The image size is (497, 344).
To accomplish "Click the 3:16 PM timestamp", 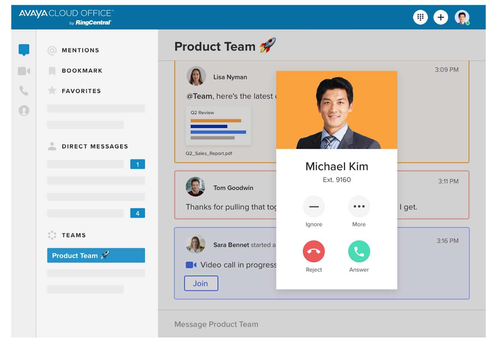I will pyautogui.click(x=448, y=241).
